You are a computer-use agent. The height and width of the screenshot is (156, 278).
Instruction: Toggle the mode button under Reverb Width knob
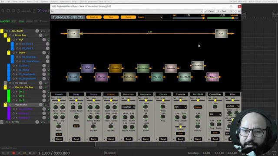pos(59,134)
